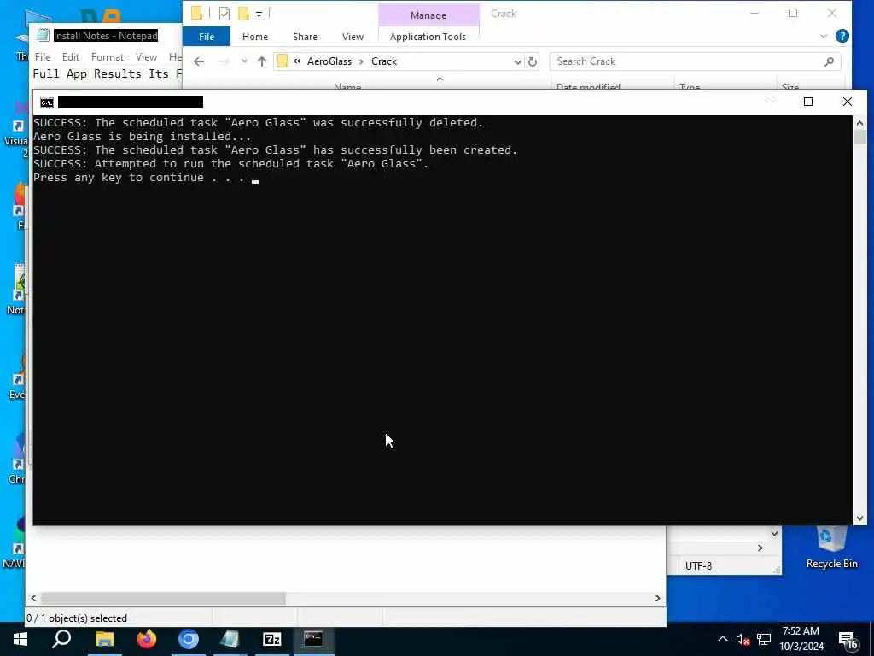
Task: Close the Command Prompt window
Action: pos(848,102)
